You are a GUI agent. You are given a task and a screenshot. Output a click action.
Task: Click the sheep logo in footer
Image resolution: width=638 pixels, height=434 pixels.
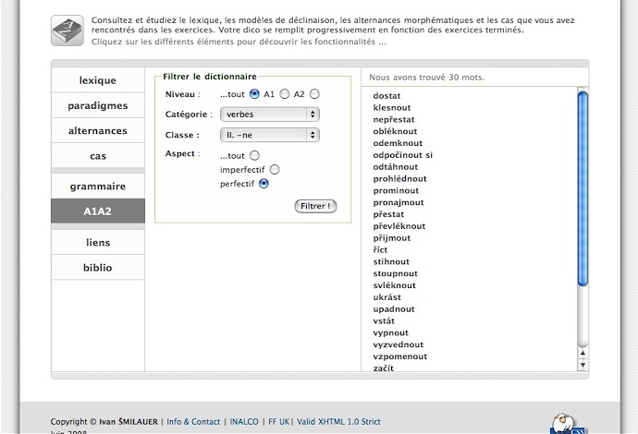click(x=568, y=424)
